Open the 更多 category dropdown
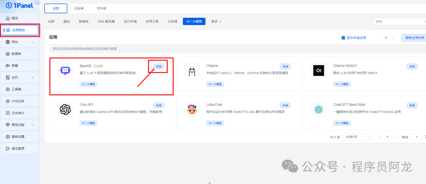Viewport: 426px width, 184px height. tap(216, 21)
